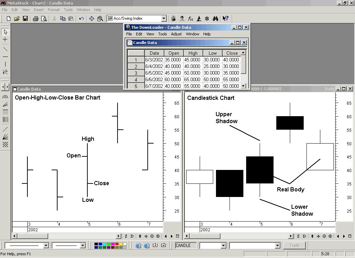The height and width of the screenshot is (258, 355).
Task: Click the Print icon on the toolbar
Action: [x=36, y=18]
